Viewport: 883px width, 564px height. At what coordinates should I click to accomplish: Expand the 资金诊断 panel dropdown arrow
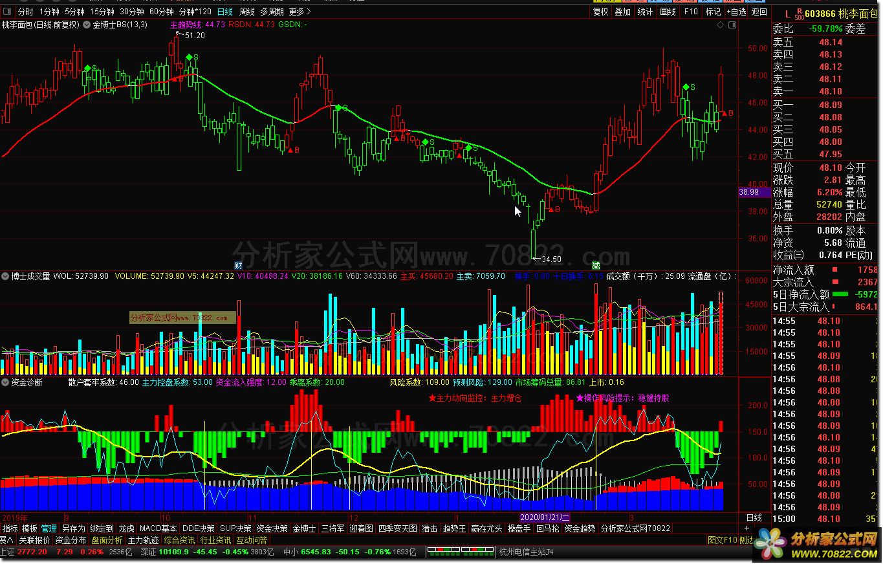(x=6, y=382)
